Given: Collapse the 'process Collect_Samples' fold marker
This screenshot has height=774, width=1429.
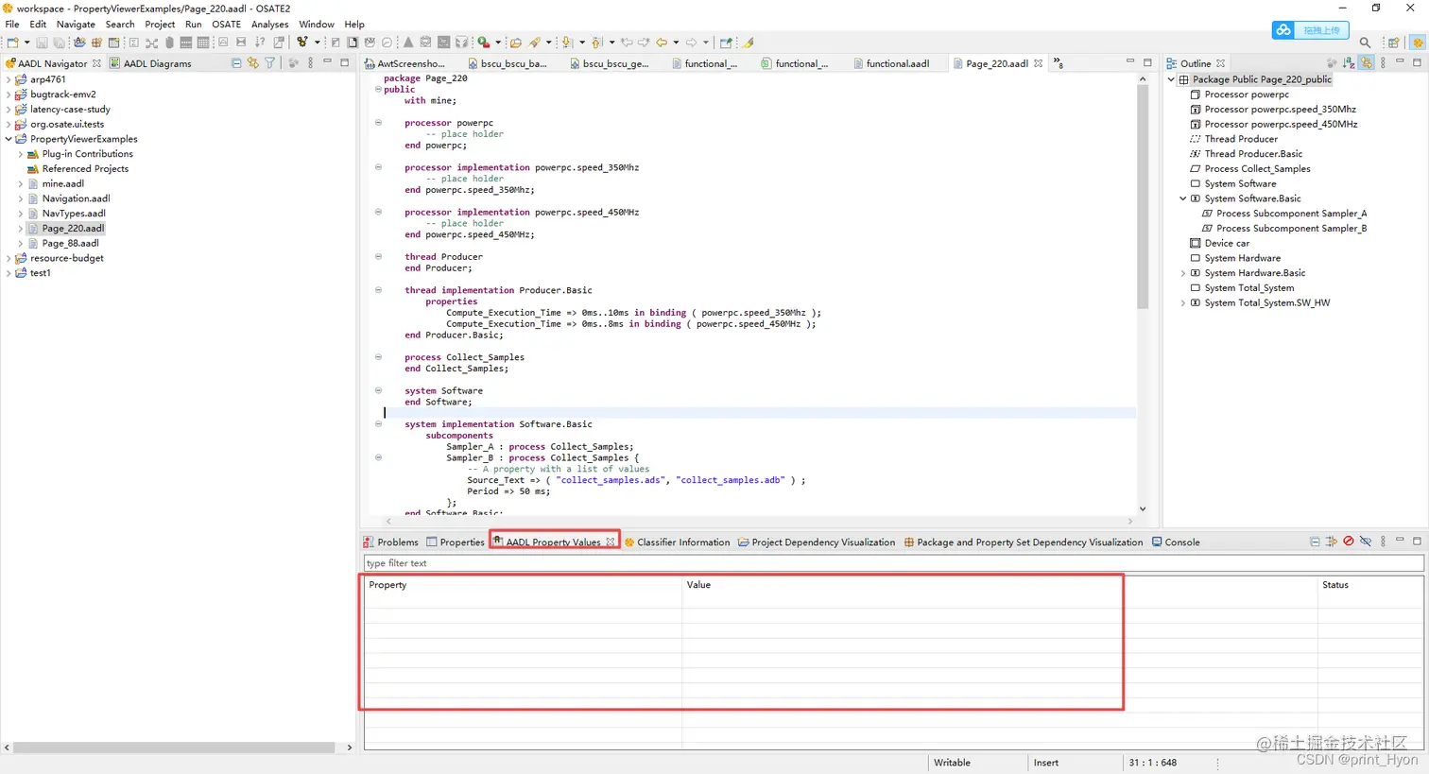Looking at the screenshot, I should pos(378,357).
